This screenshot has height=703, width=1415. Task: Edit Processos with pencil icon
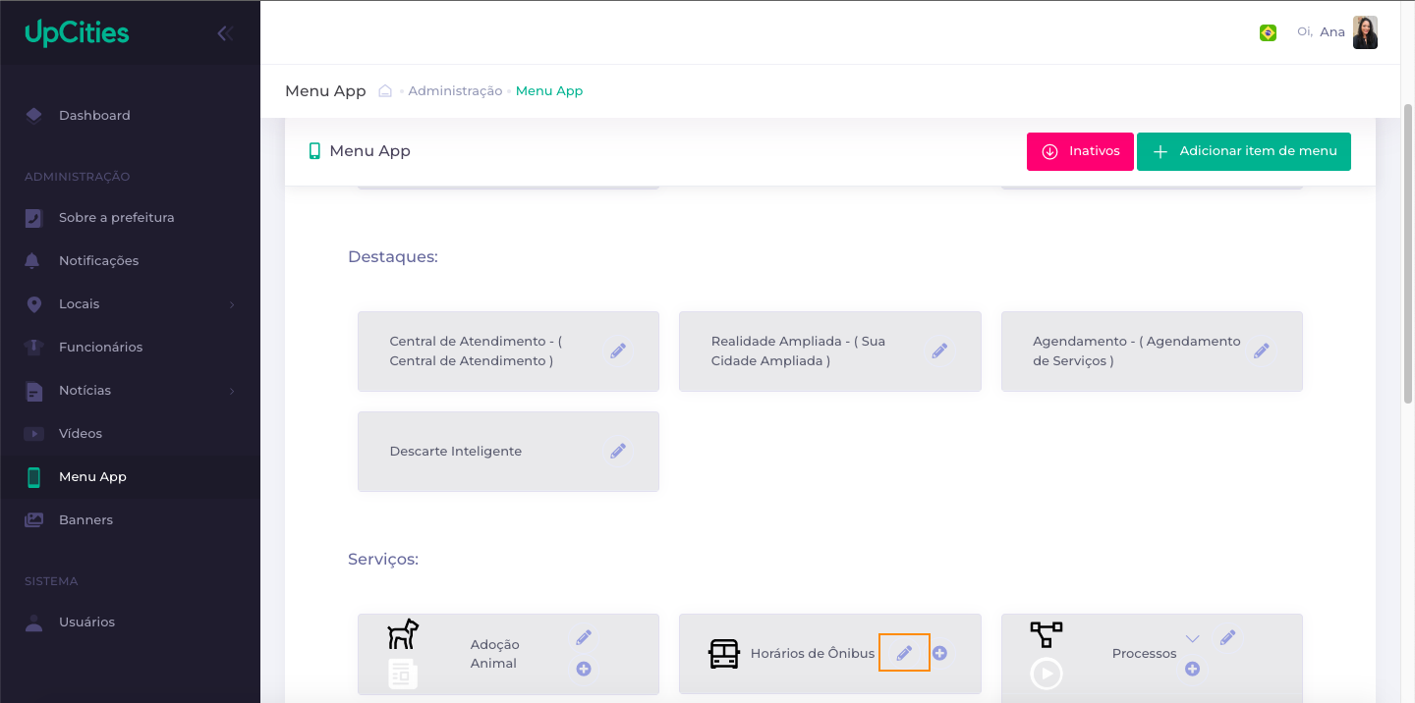(x=1227, y=637)
